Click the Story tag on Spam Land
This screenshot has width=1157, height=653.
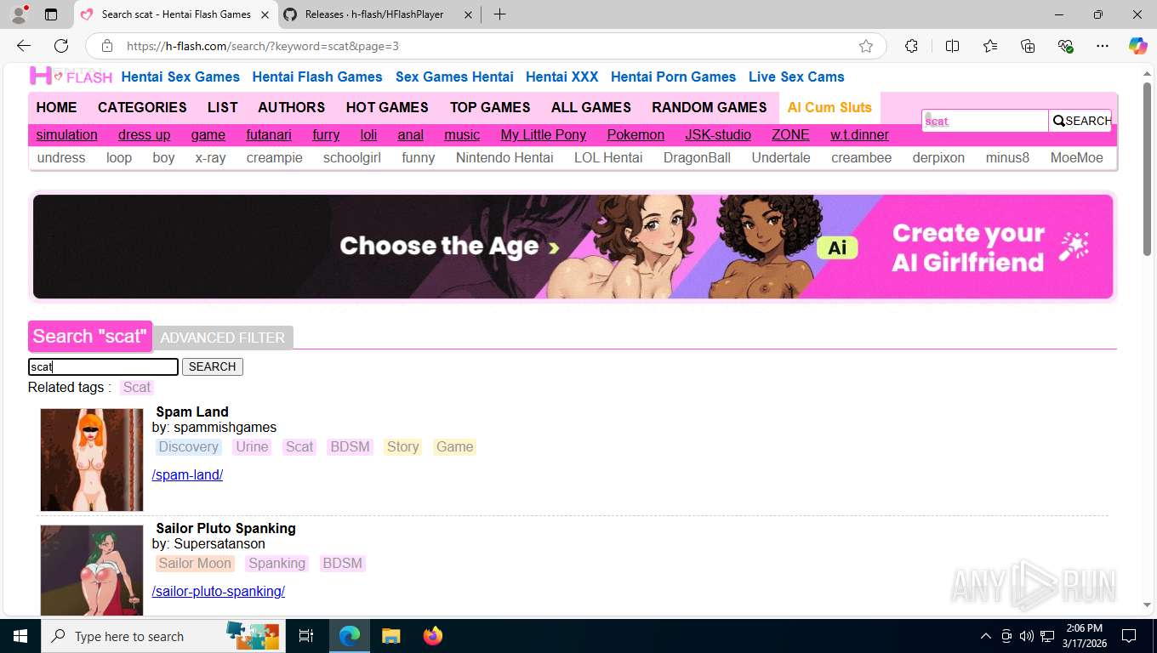coord(402,446)
